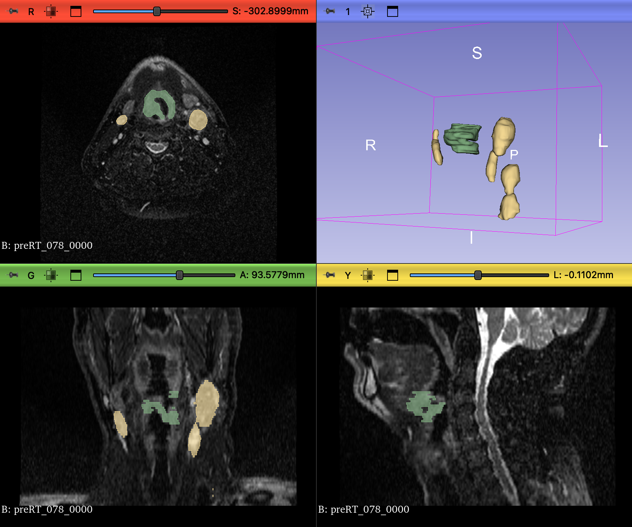Click the 'Y' label of the Yellow view
The height and width of the screenshot is (527, 632).
pos(348,275)
